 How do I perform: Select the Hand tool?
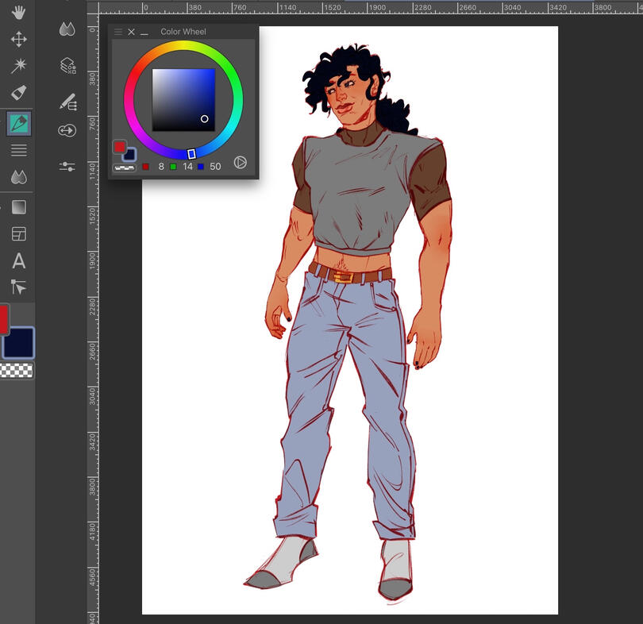point(18,13)
